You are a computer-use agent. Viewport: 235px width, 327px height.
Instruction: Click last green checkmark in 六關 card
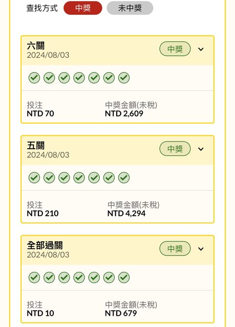124,78
